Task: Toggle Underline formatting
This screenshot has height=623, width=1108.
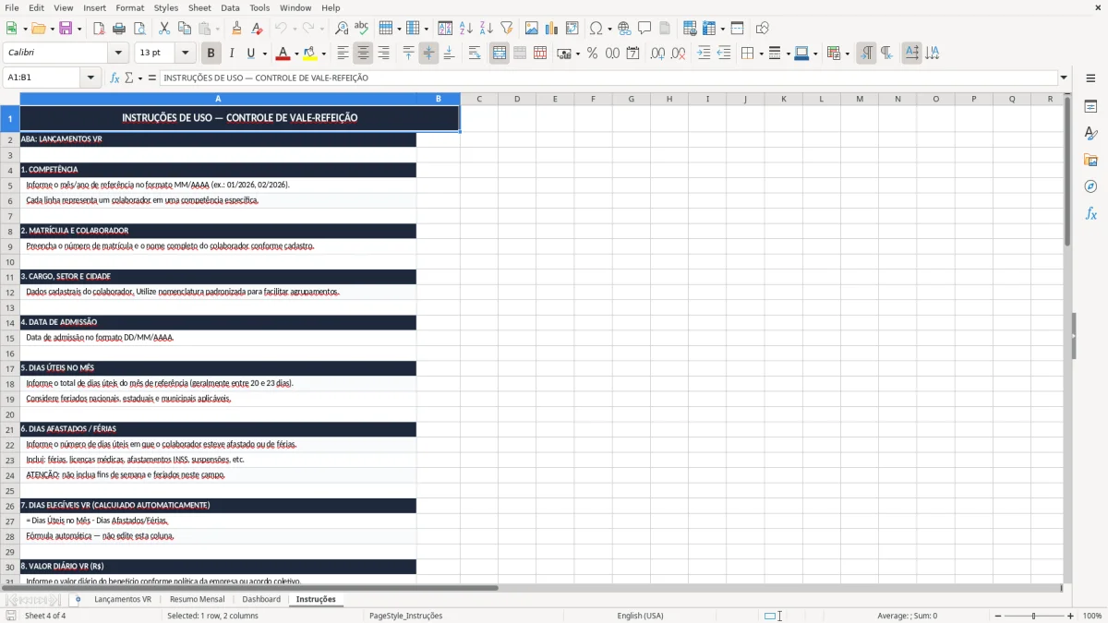Action: [x=251, y=54]
